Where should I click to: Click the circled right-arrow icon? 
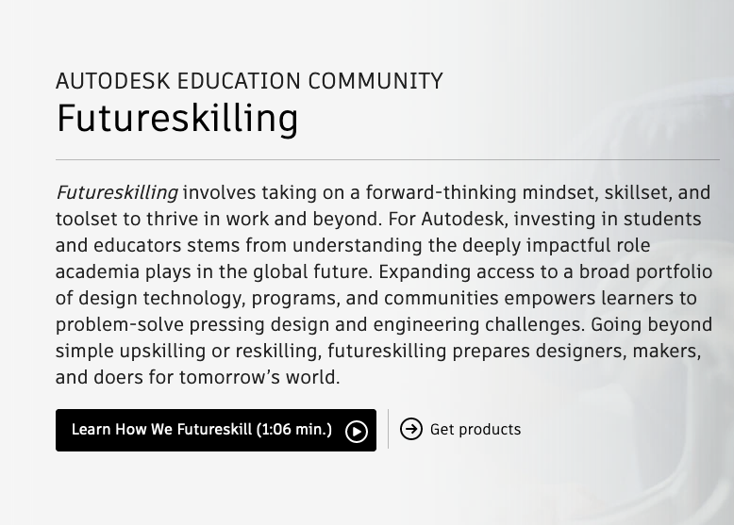[x=411, y=429]
